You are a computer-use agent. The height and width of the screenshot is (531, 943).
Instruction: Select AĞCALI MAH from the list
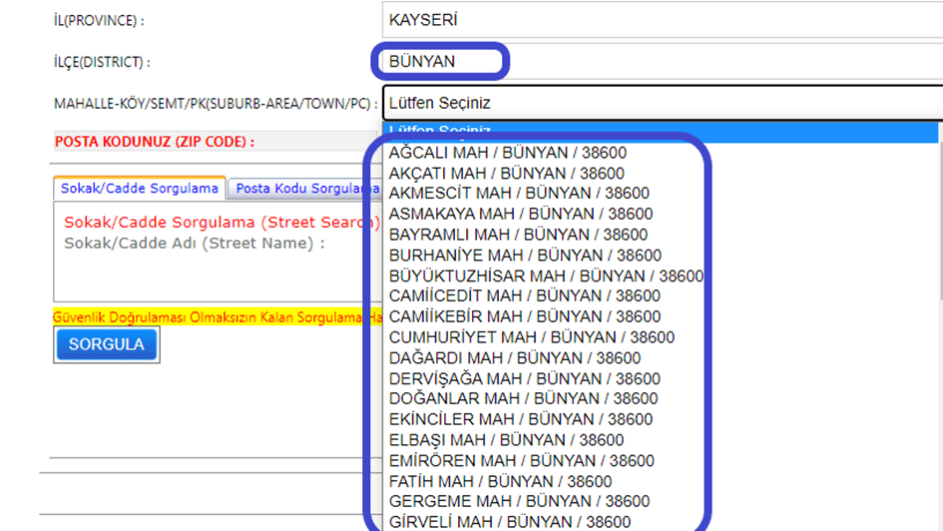[x=508, y=153]
